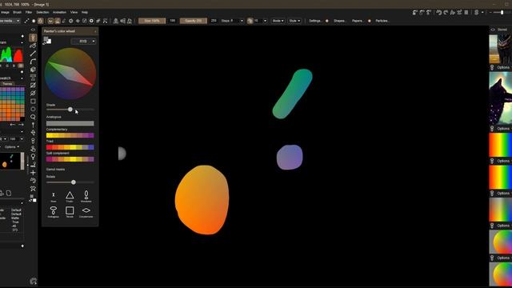Choose the Triadic triangle gamut mask

pyautogui.click(x=70, y=196)
